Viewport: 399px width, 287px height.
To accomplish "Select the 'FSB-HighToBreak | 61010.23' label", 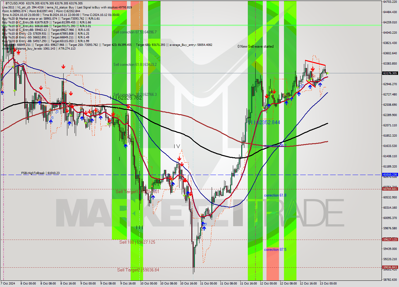I will click(40, 173).
